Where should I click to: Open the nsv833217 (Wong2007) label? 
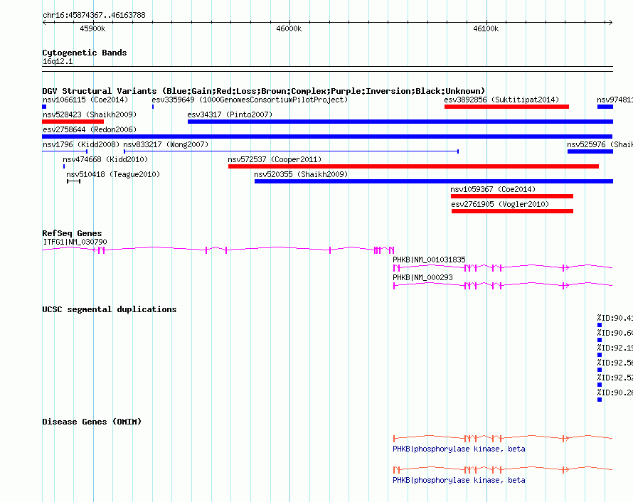point(166,144)
